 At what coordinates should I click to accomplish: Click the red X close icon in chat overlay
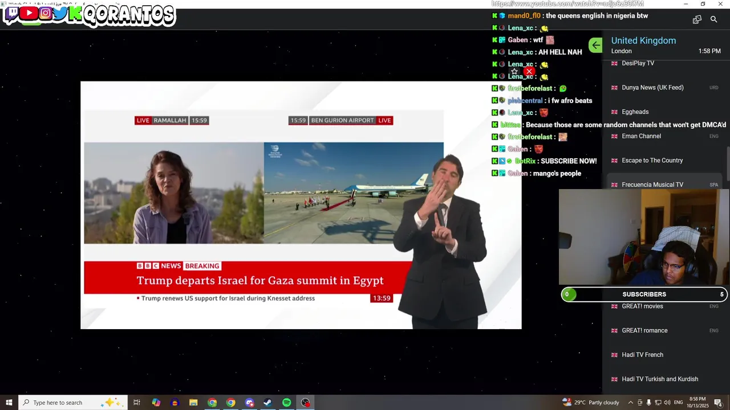coord(529,71)
